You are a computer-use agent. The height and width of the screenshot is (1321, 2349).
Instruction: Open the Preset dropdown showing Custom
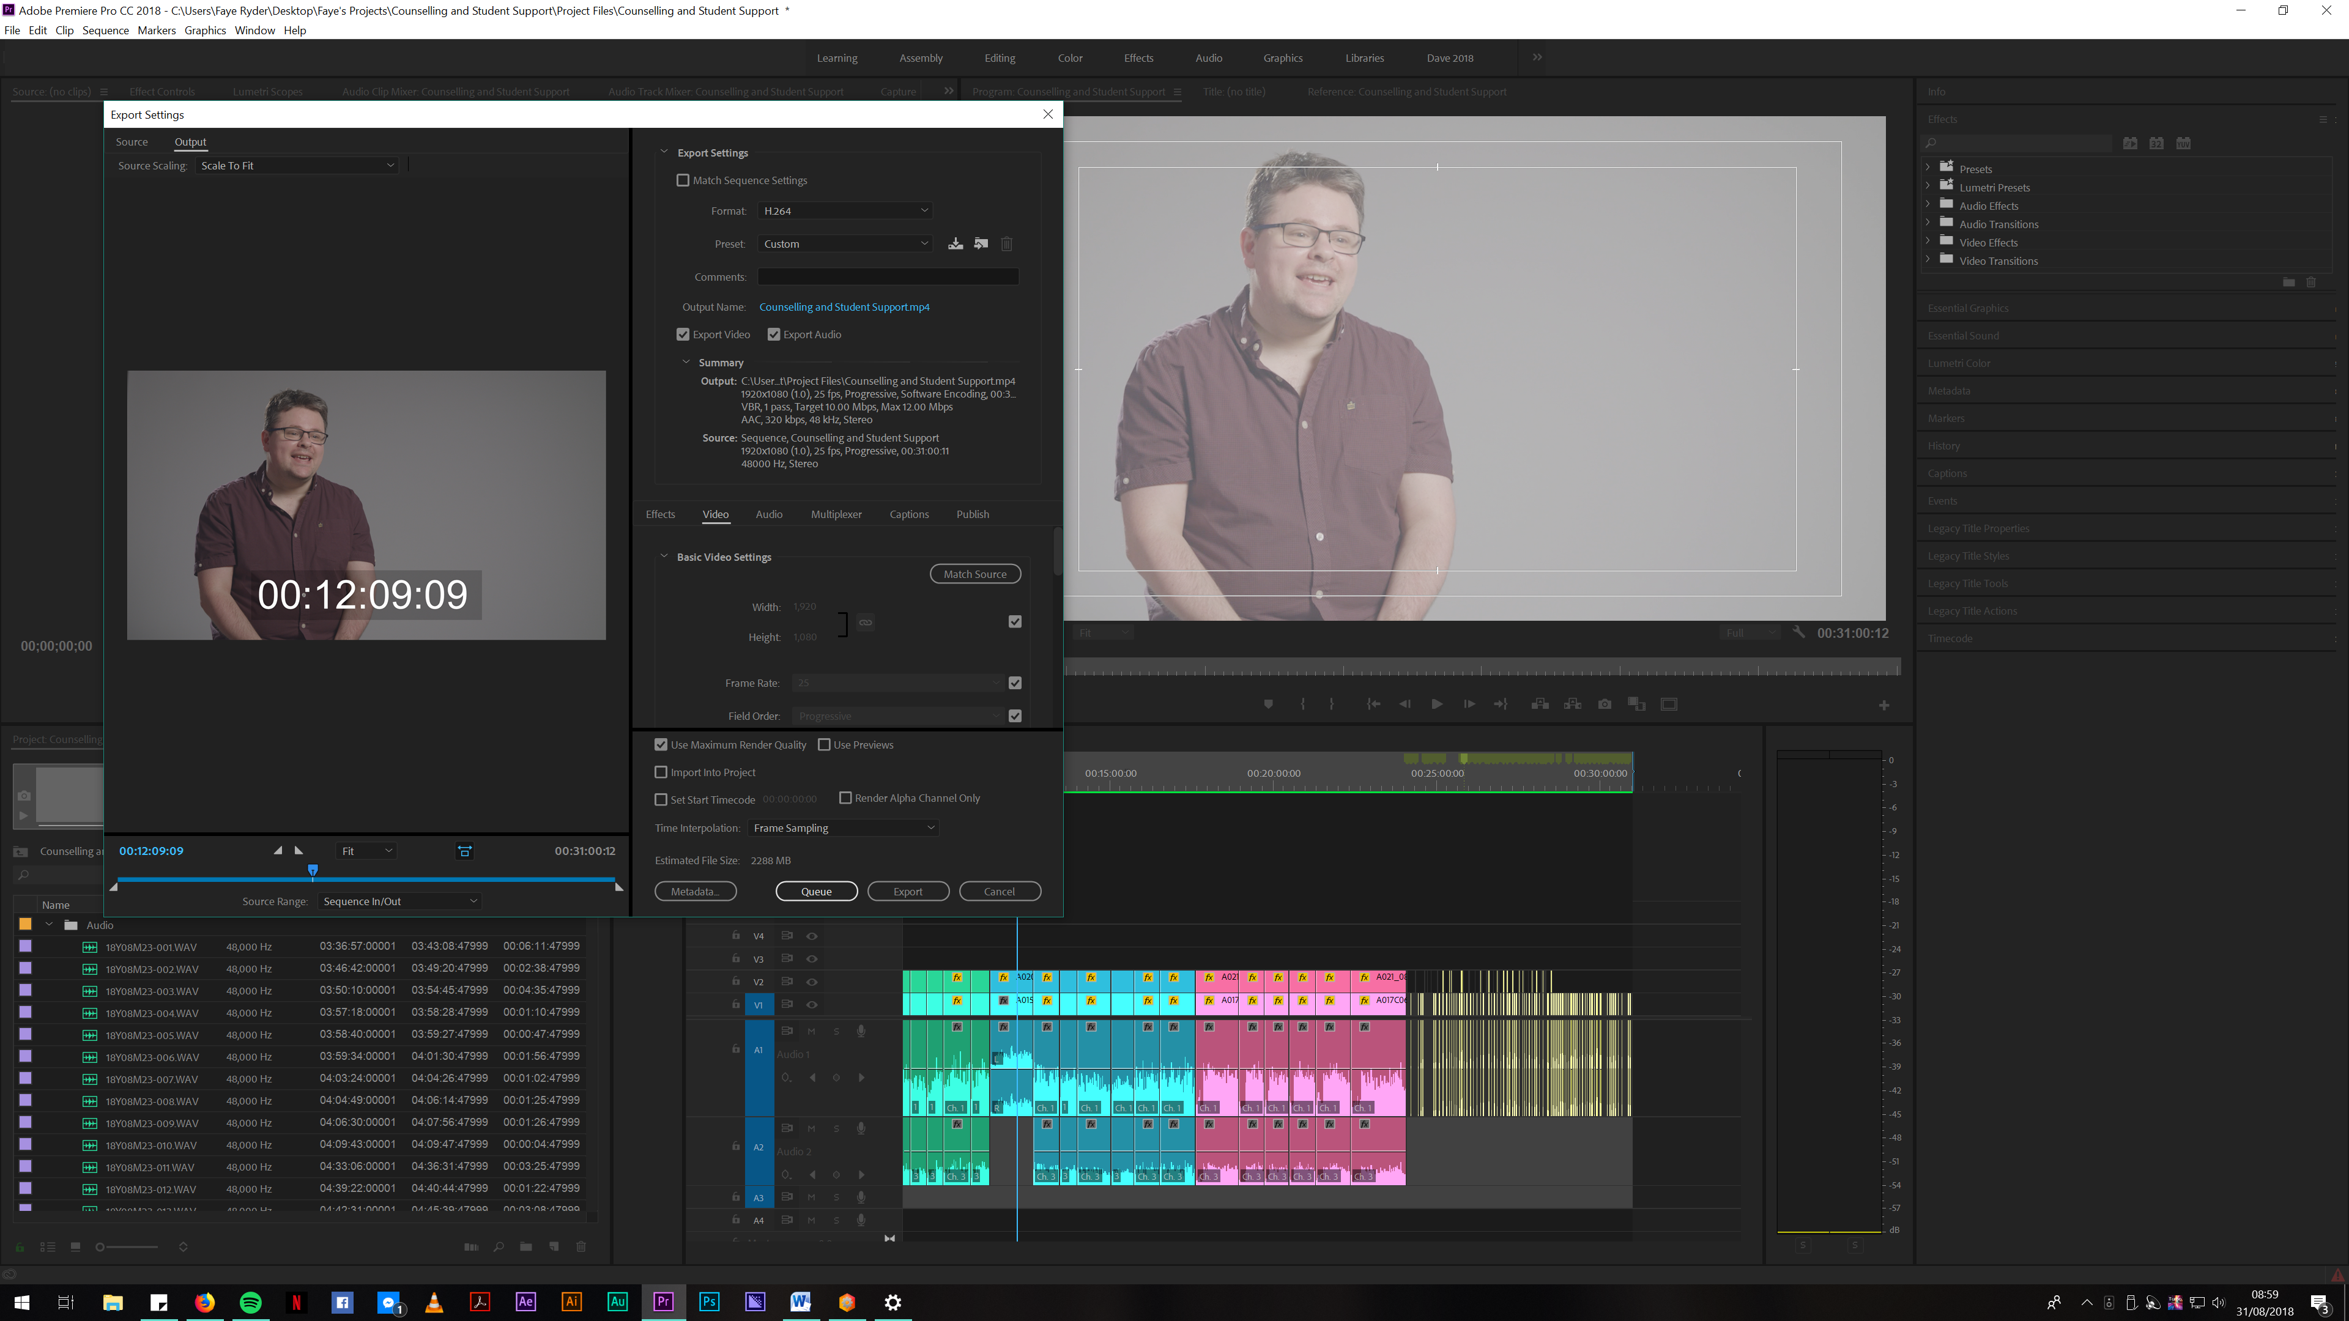coord(844,243)
